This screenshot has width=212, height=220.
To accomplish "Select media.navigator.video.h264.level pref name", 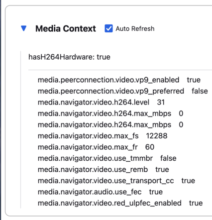I will pyautogui.click(x=94, y=102).
